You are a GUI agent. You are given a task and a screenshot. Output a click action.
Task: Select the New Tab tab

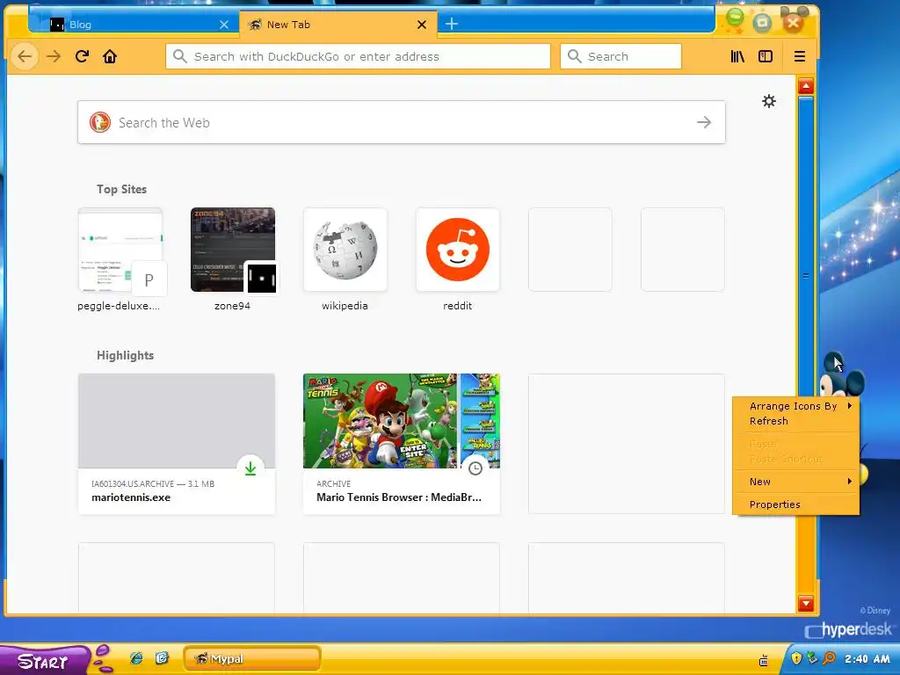click(x=338, y=24)
